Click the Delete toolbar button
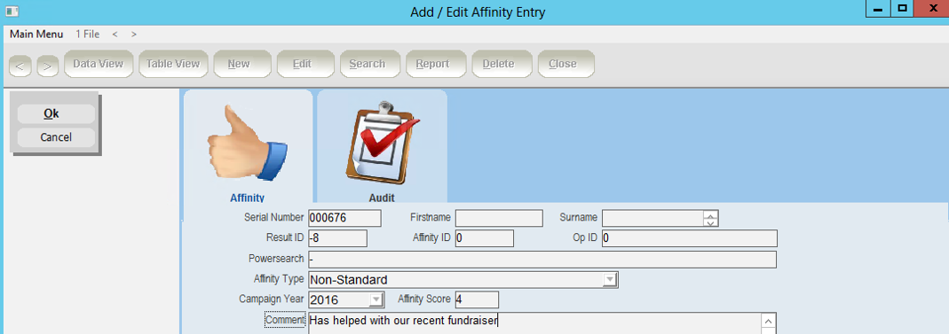This screenshot has height=334, width=949. tap(502, 64)
